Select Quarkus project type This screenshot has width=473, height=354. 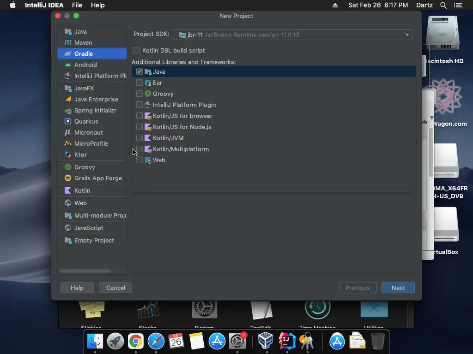coord(92,121)
